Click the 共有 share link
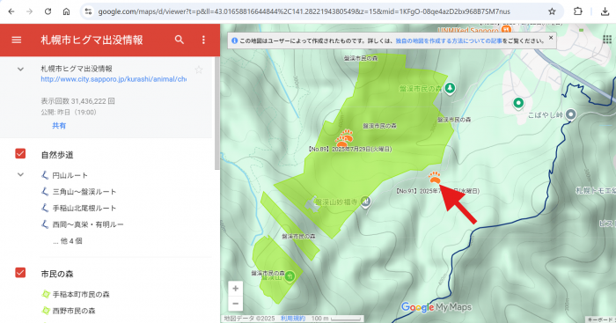This screenshot has width=616, height=323. point(59,126)
